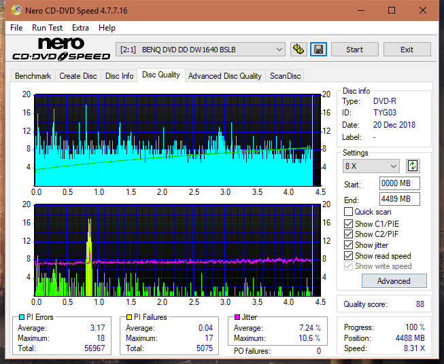Click the PI Failures maximum 17
Image resolution: width=444 pixels, height=364 pixels.
coord(209,338)
